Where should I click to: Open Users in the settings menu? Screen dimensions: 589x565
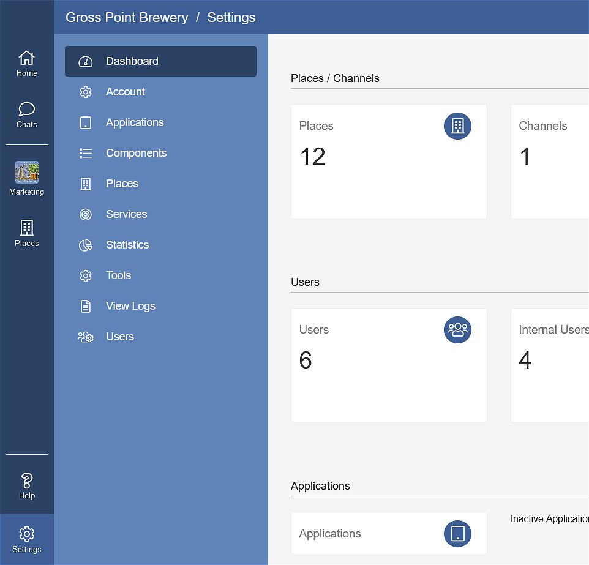(x=160, y=337)
